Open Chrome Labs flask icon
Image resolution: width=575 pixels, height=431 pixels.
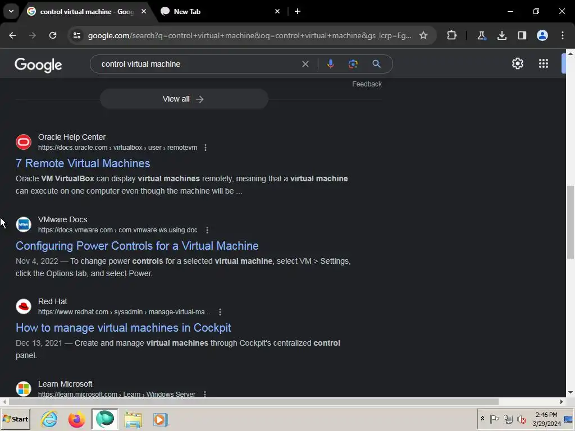click(481, 35)
